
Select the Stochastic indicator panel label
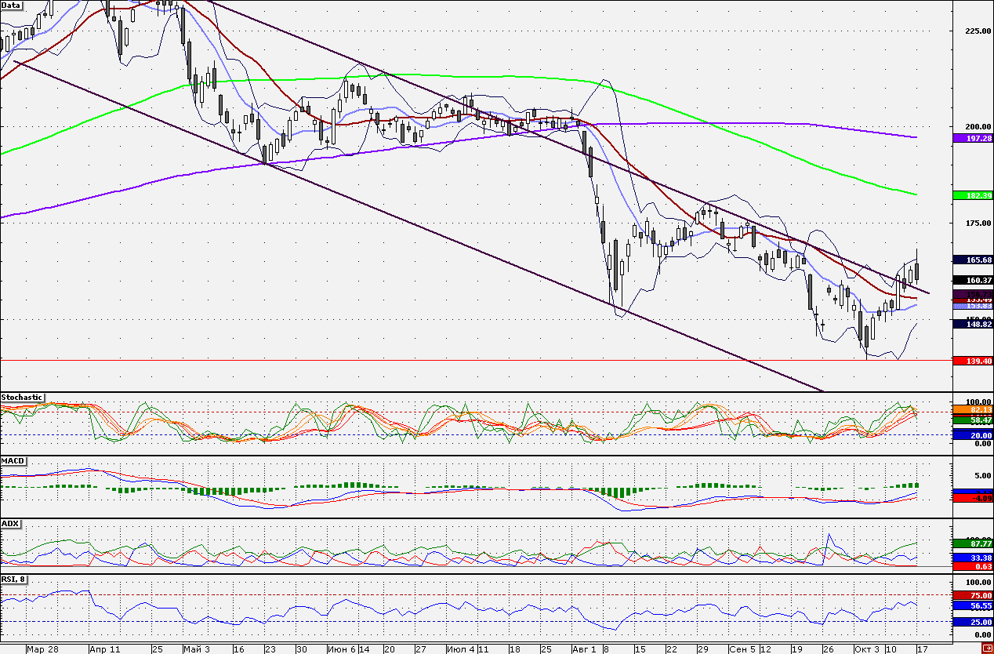[23, 398]
